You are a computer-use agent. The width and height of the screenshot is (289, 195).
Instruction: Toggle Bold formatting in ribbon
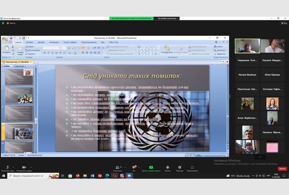[45, 53]
